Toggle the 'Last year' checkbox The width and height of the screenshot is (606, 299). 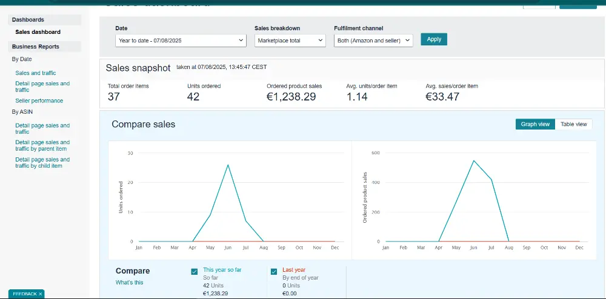274,272
